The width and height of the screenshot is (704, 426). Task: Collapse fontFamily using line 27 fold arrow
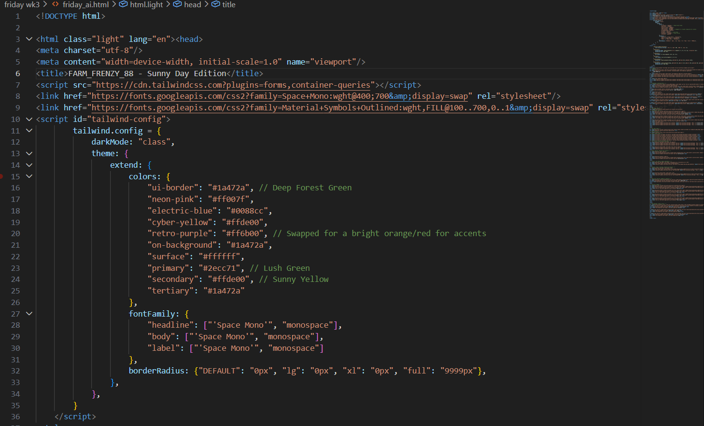[28, 313]
